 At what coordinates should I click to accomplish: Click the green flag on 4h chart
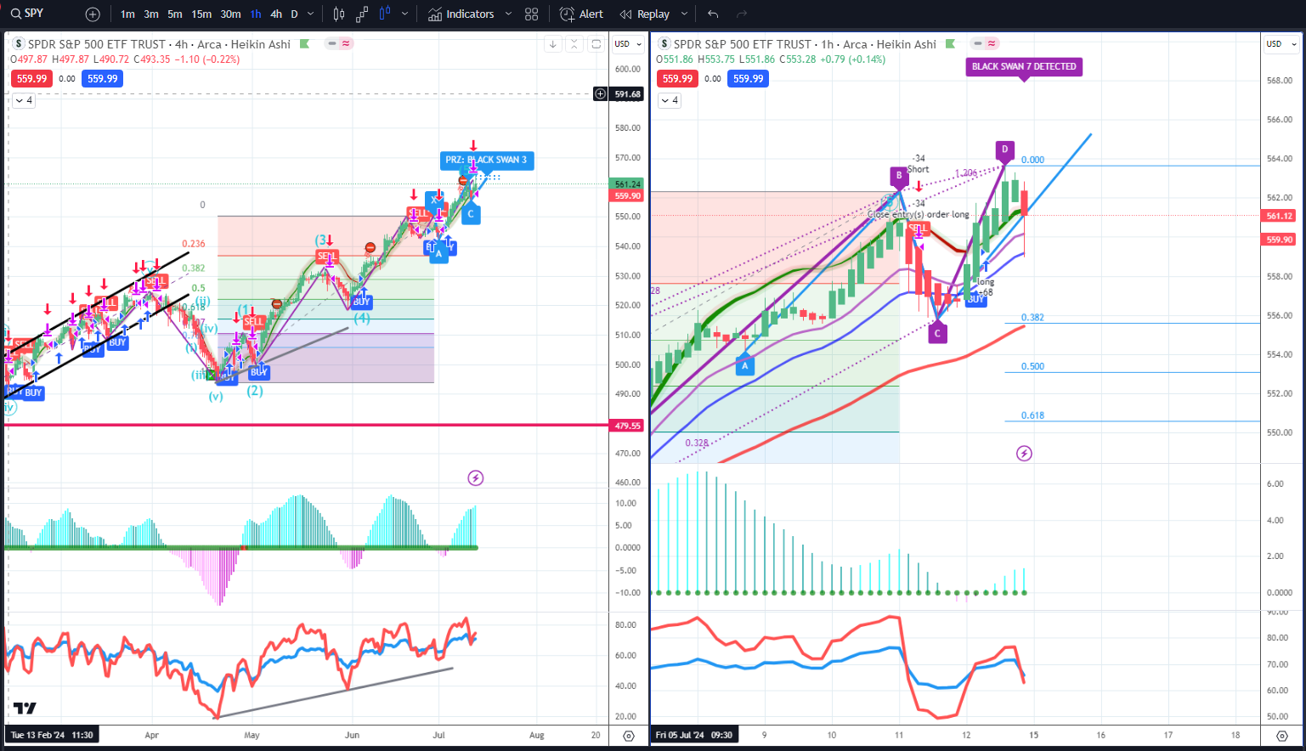pos(304,44)
